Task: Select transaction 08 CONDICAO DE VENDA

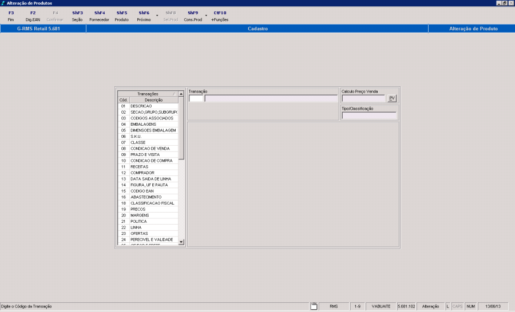Action: pyautogui.click(x=148, y=149)
